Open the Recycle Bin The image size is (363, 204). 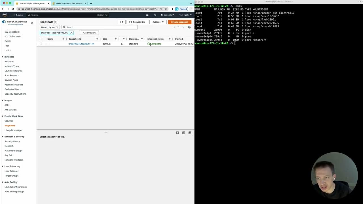[x=137, y=22]
